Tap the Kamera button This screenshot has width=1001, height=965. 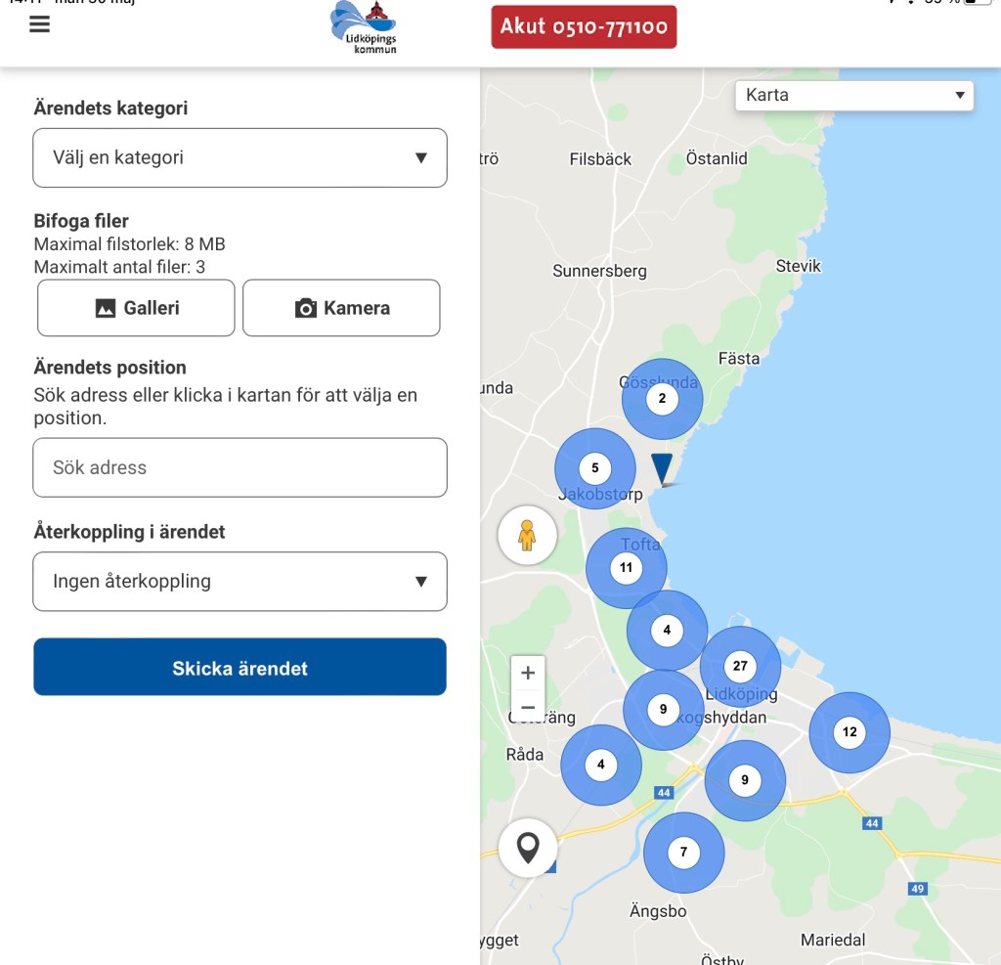click(x=341, y=308)
